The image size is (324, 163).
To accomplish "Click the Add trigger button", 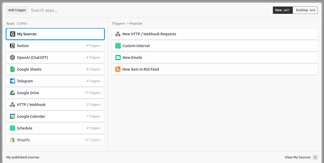I will [17, 10].
